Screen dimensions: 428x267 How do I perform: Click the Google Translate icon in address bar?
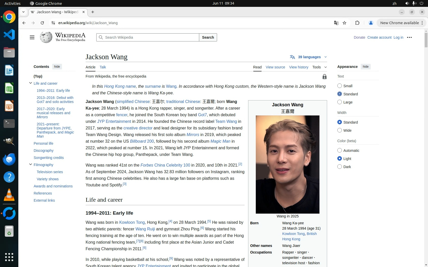pyautogui.click(x=336, y=23)
